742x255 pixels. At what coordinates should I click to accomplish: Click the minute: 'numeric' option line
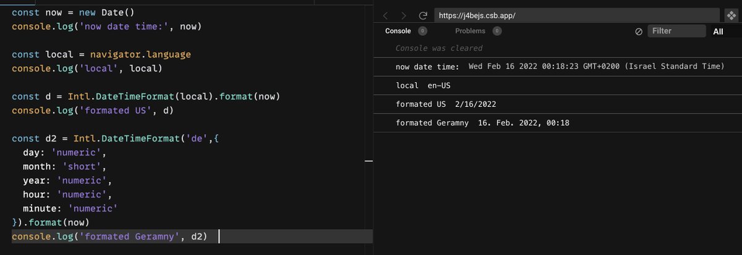coord(70,209)
